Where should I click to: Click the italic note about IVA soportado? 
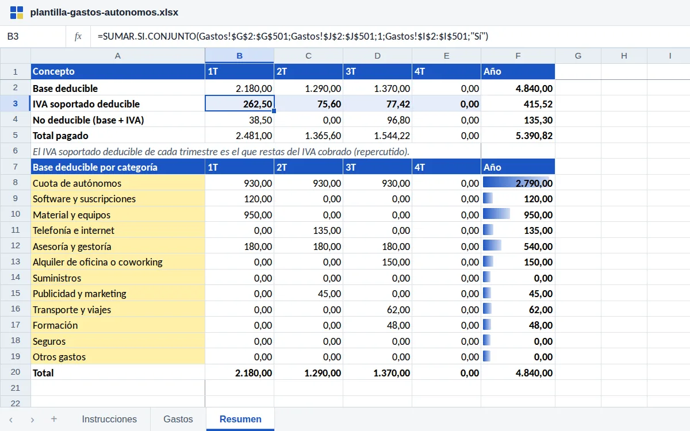(x=221, y=152)
